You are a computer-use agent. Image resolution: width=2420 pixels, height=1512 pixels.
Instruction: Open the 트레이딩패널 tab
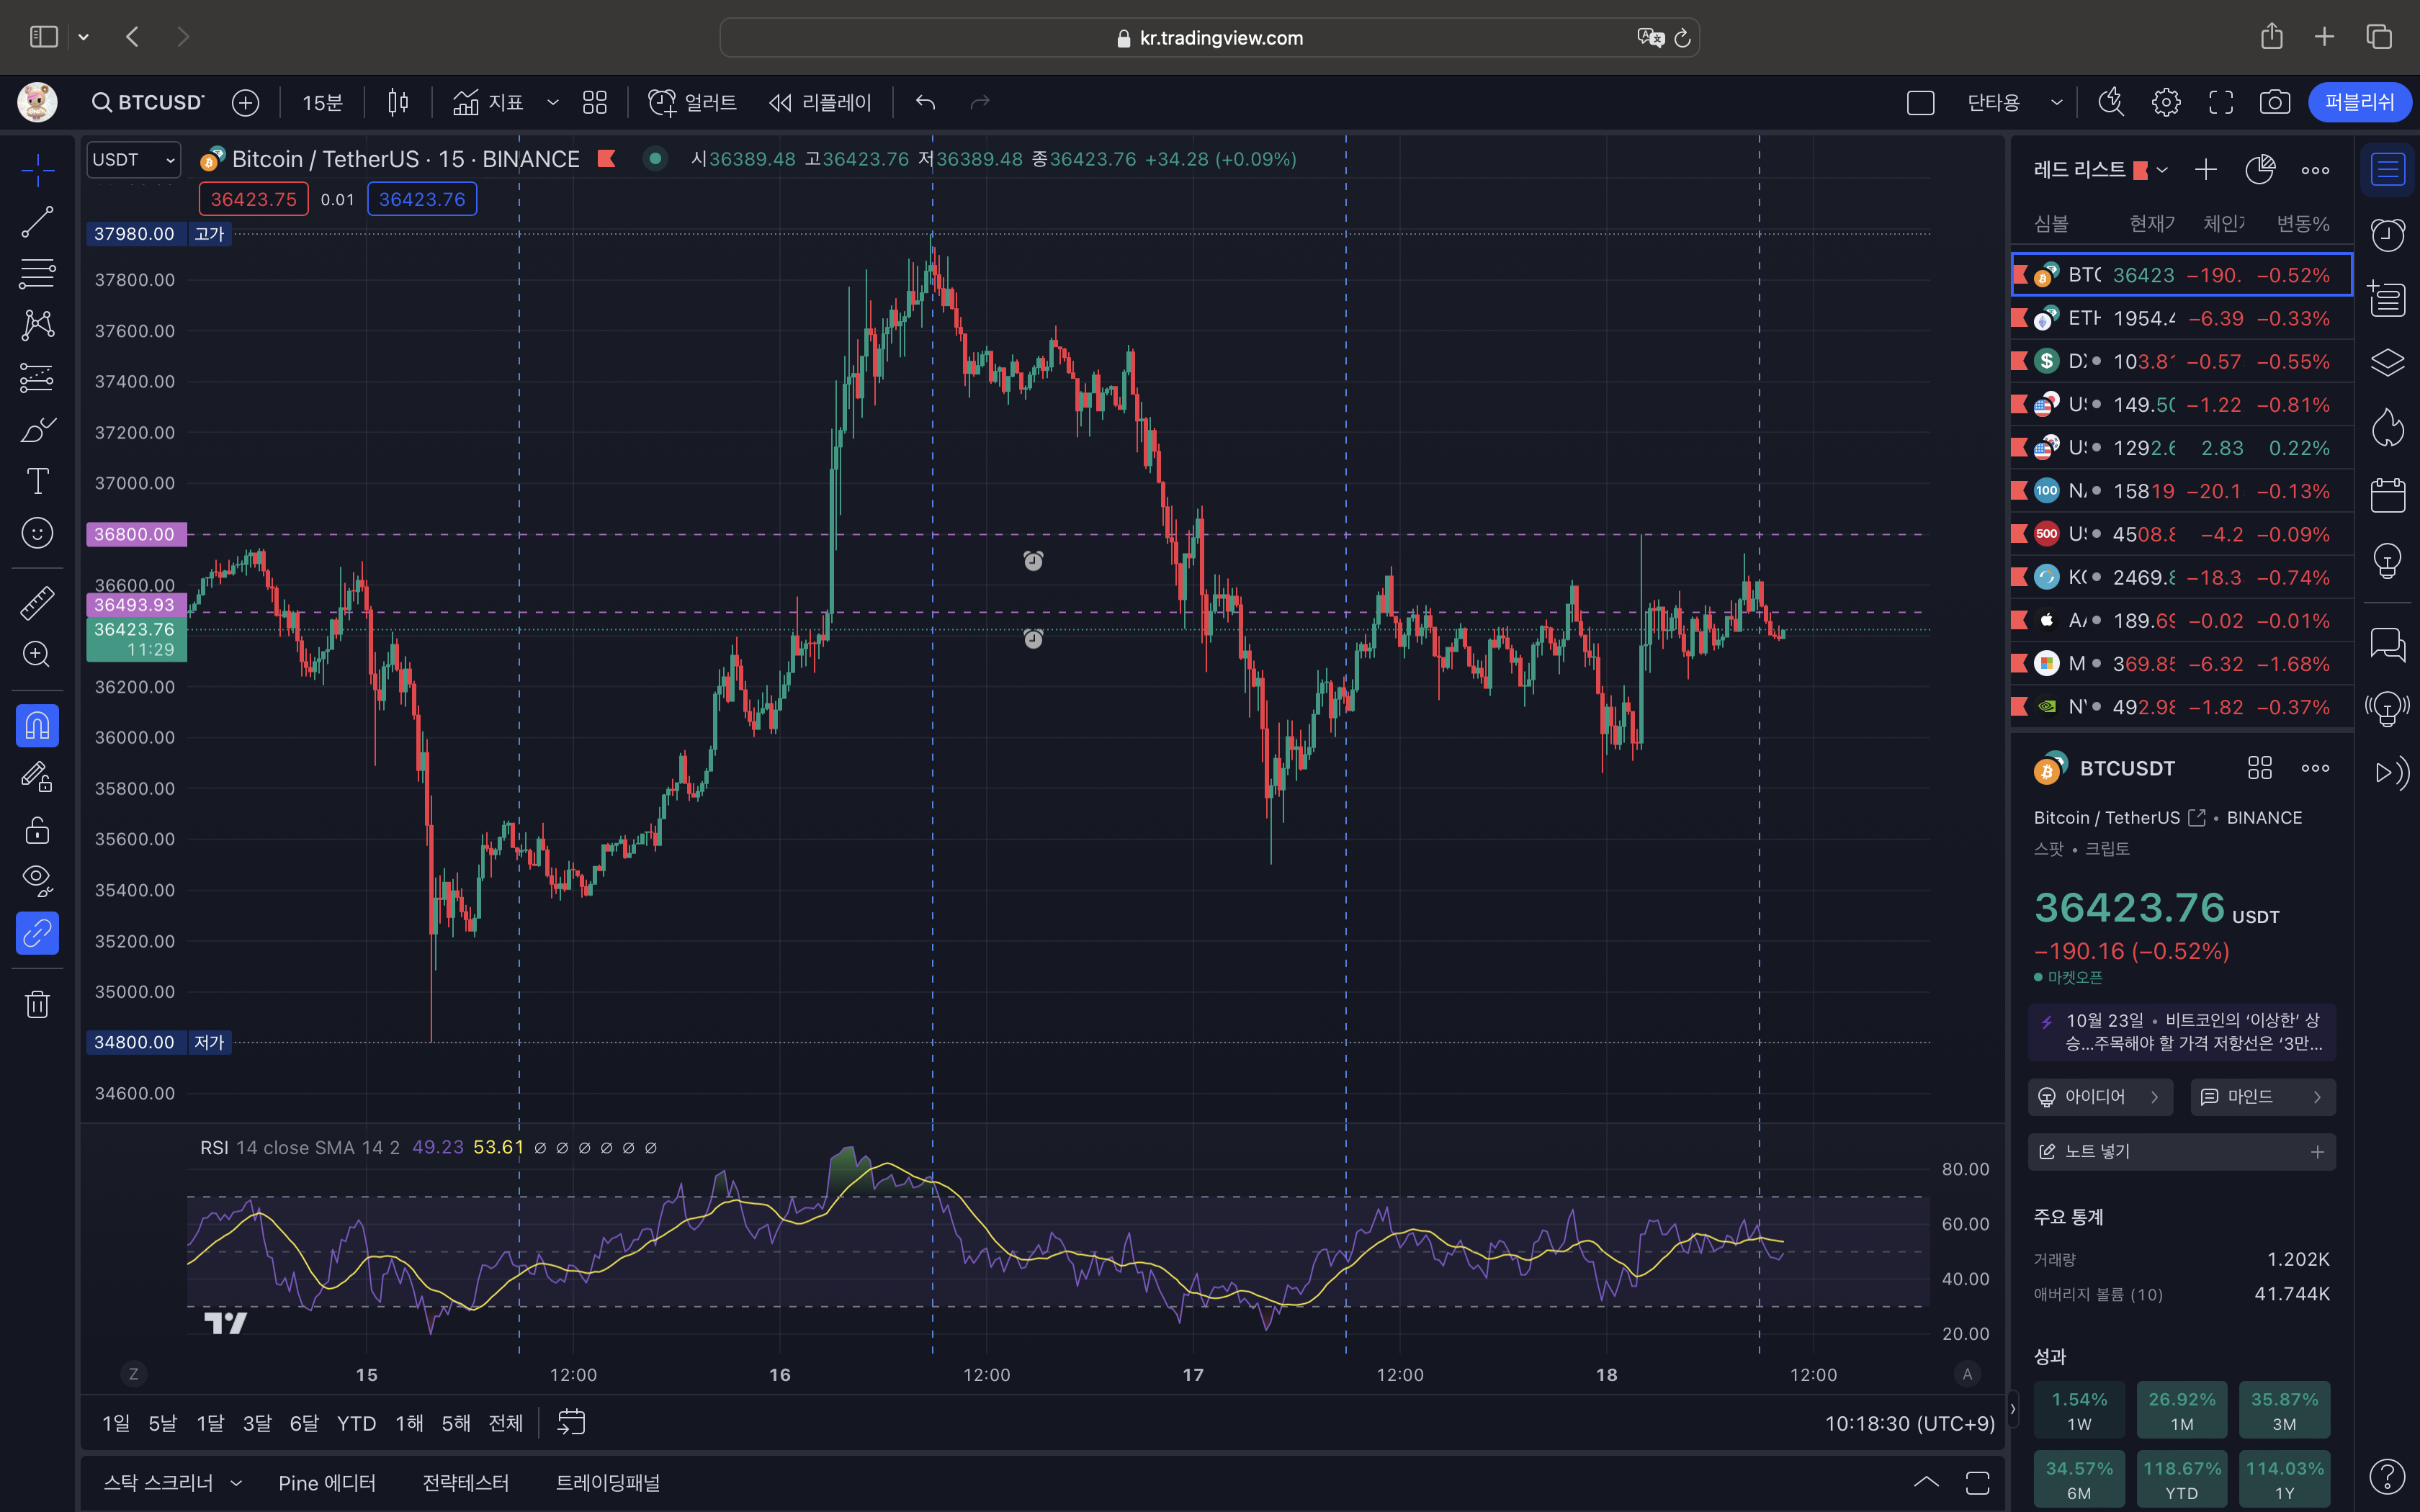pyautogui.click(x=608, y=1483)
